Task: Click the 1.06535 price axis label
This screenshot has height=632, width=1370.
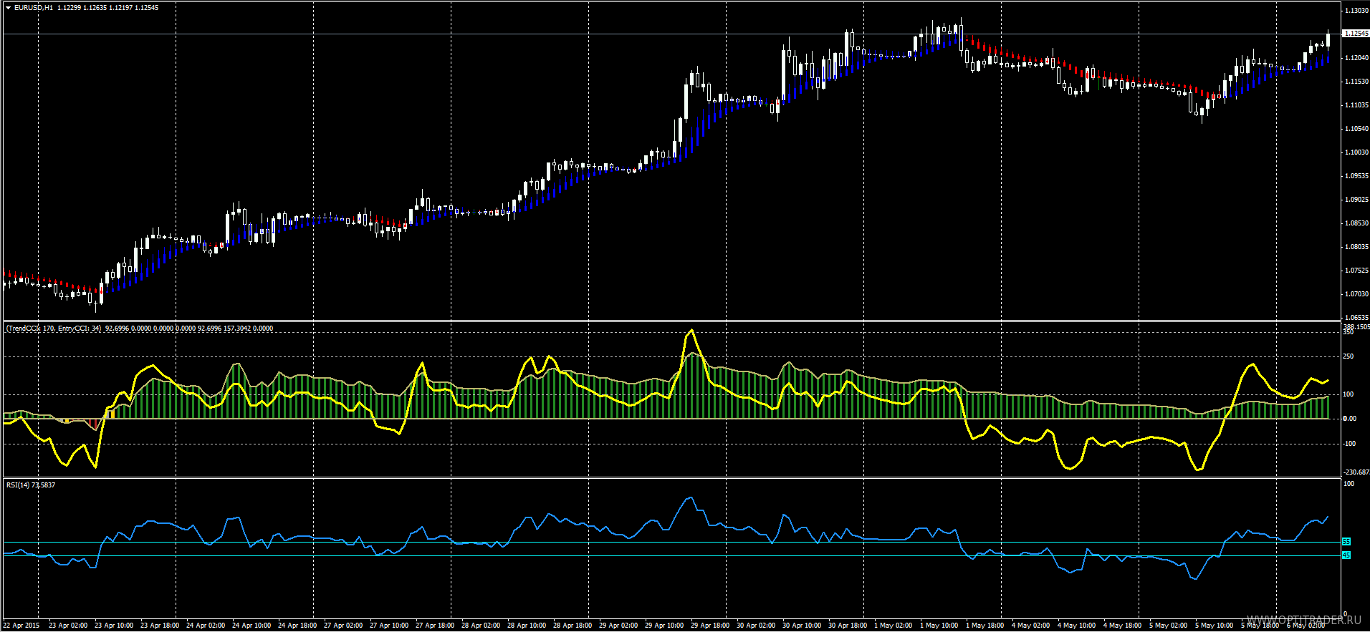Action: (x=1357, y=318)
